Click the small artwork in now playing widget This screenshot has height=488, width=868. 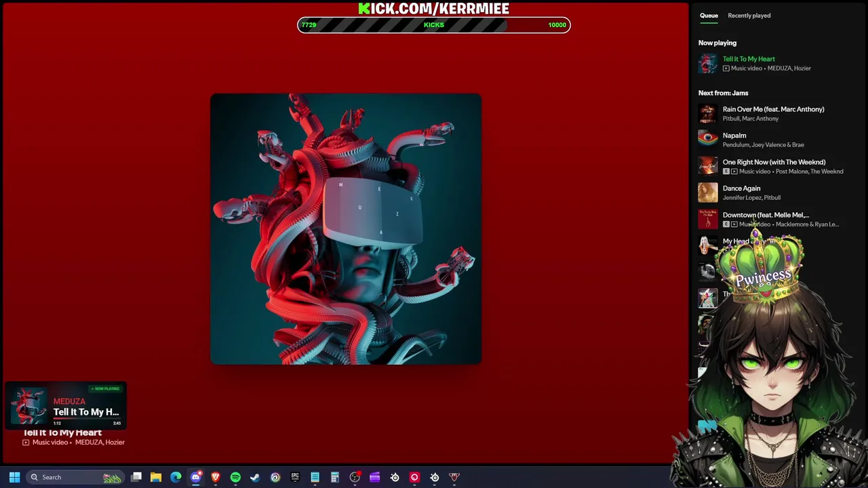tap(30, 405)
